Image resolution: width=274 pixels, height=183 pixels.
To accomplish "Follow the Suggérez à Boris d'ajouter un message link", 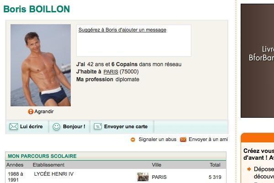I will click(x=122, y=30).
